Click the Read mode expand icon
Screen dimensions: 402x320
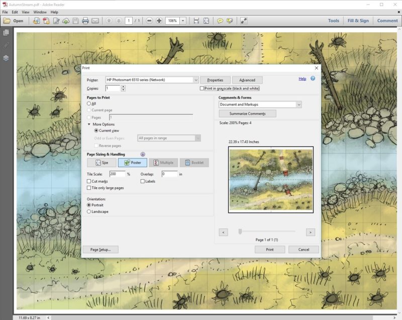[244, 21]
